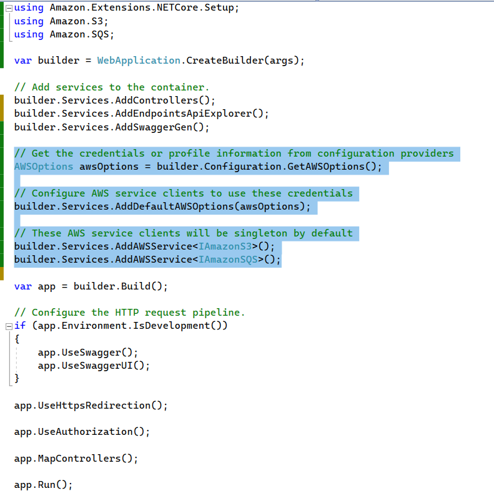Click WebApplication type name
Image resolution: width=494 pixels, height=496 pixels.
coord(139,61)
